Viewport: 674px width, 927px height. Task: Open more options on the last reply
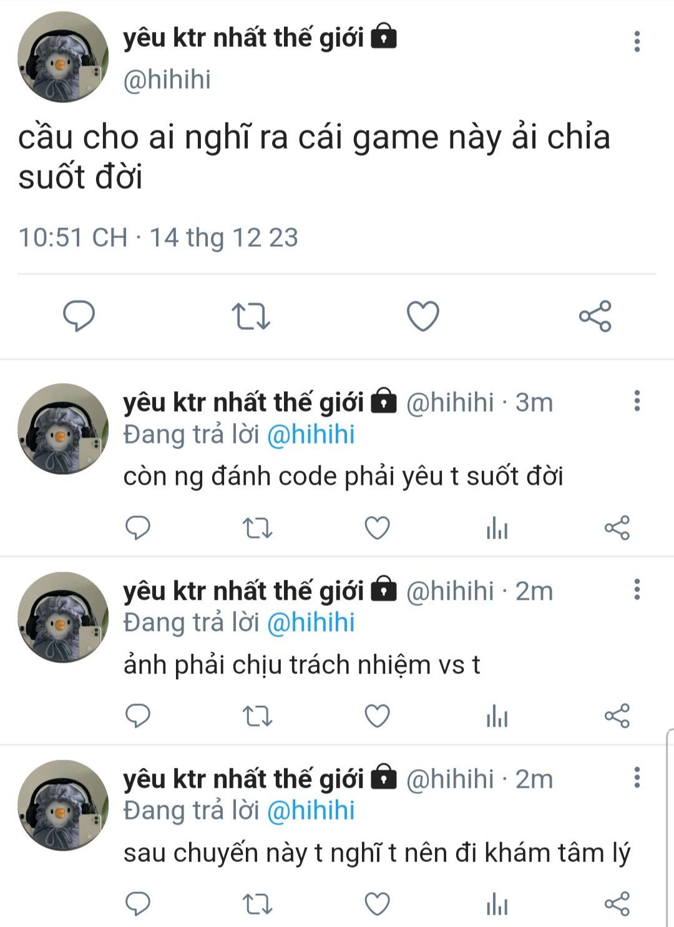[x=637, y=777]
